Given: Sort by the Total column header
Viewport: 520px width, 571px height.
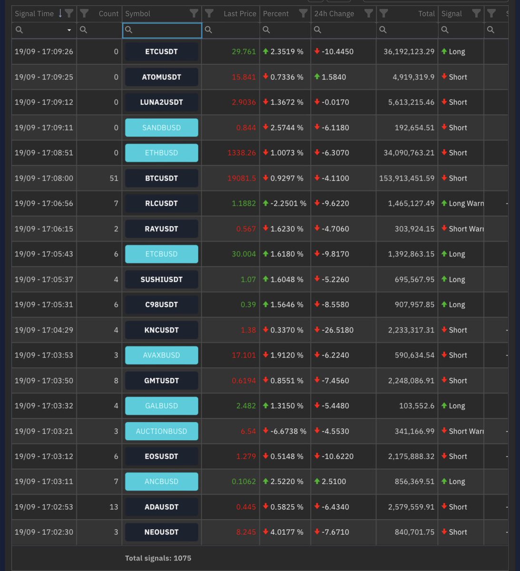Looking at the screenshot, I should click(426, 13).
